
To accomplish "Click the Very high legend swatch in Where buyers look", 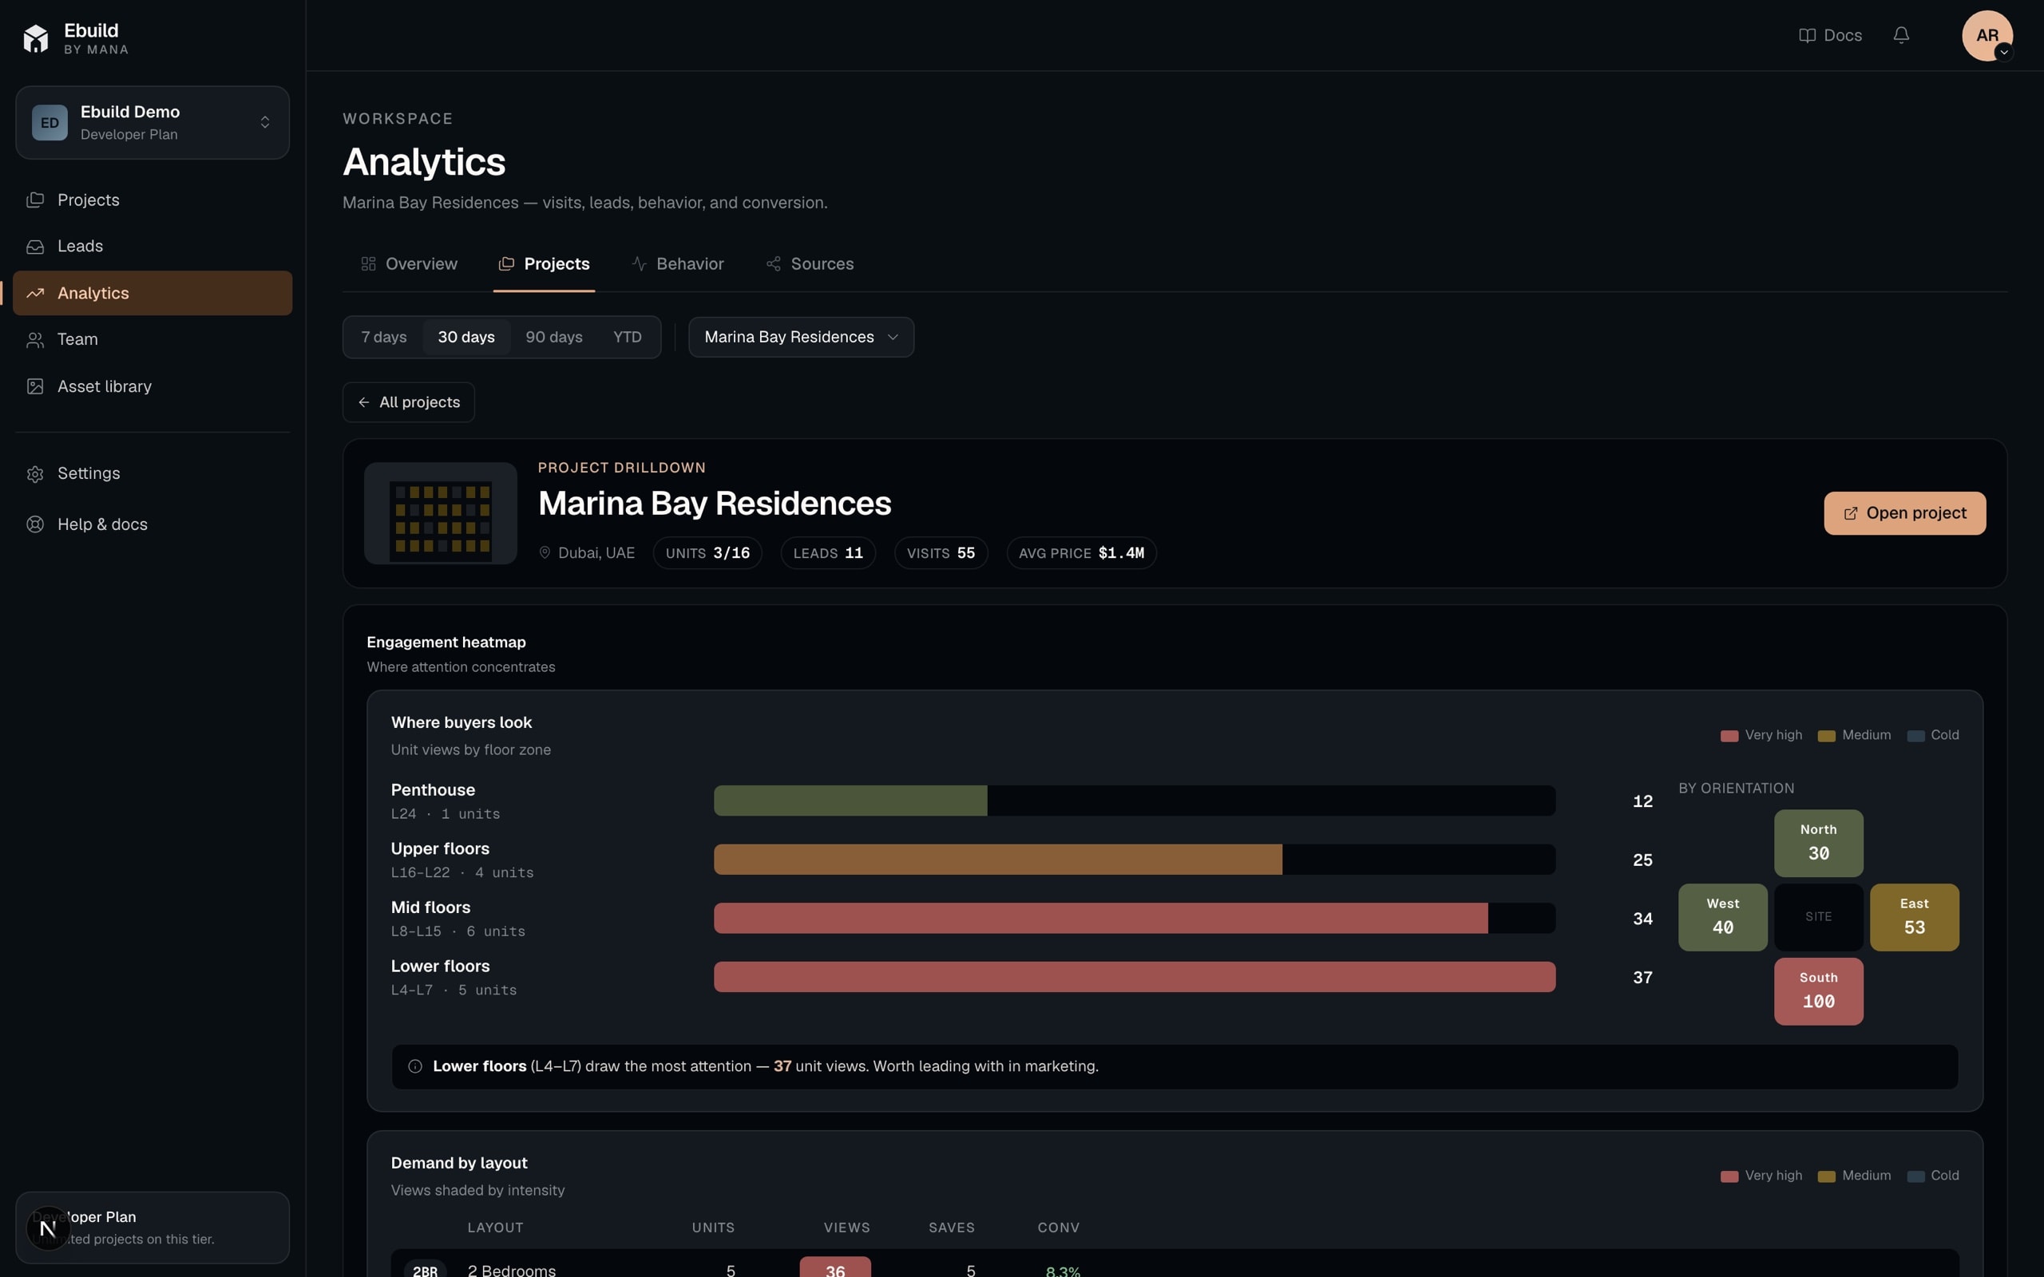I will (1729, 736).
